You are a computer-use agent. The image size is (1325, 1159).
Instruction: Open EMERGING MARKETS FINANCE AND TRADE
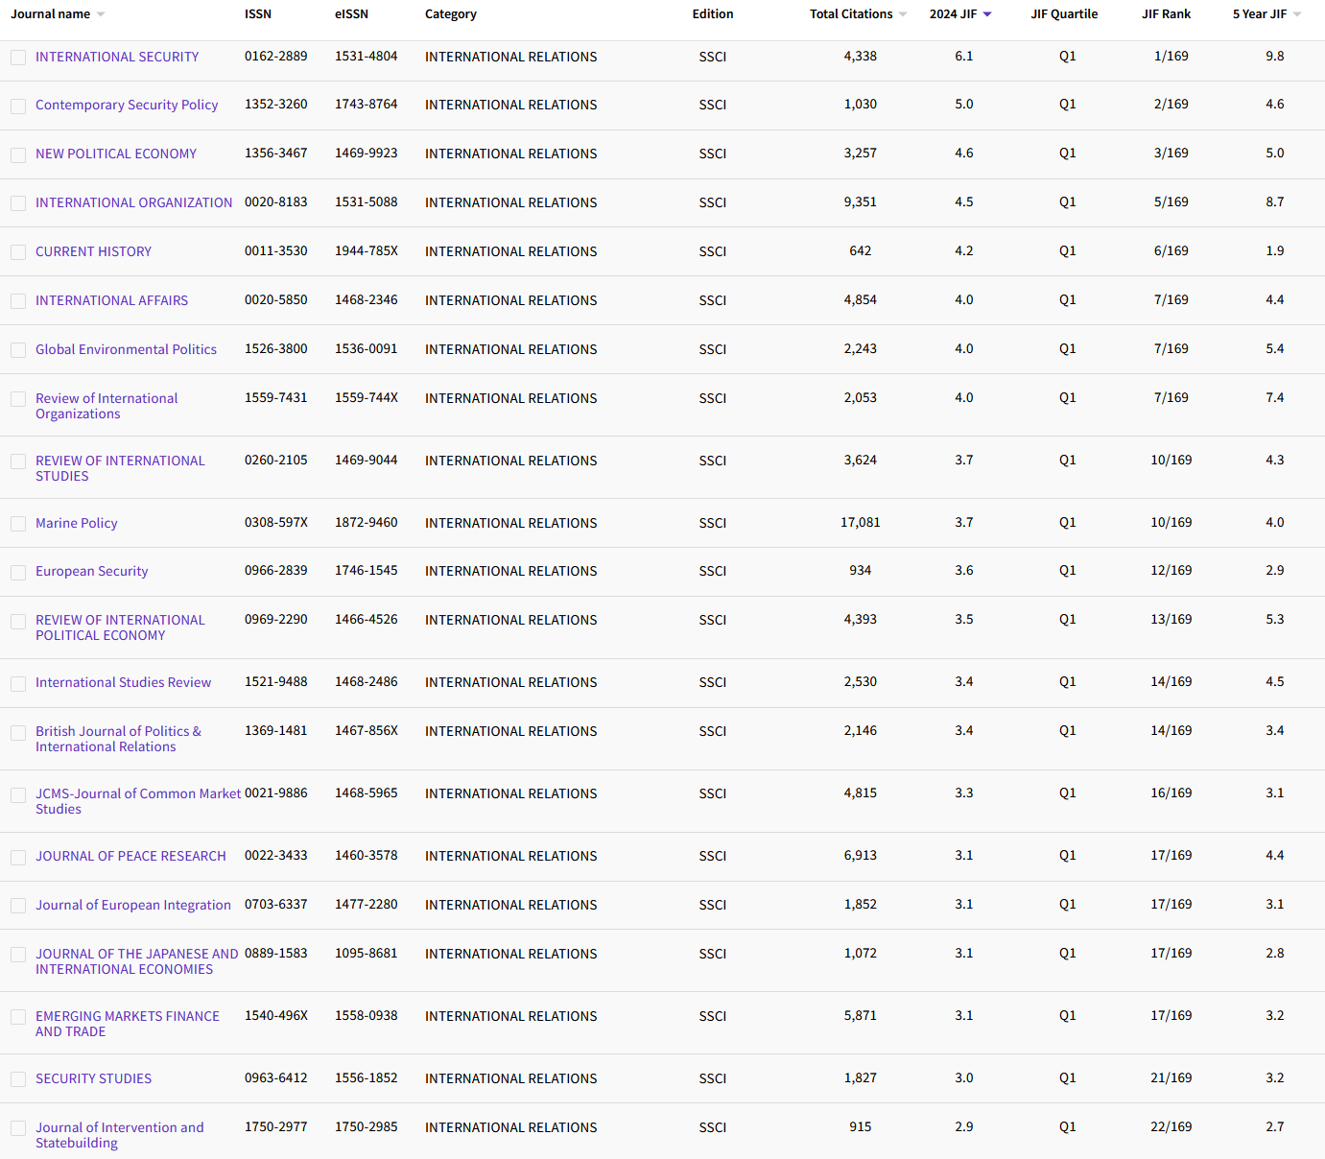click(x=128, y=1024)
